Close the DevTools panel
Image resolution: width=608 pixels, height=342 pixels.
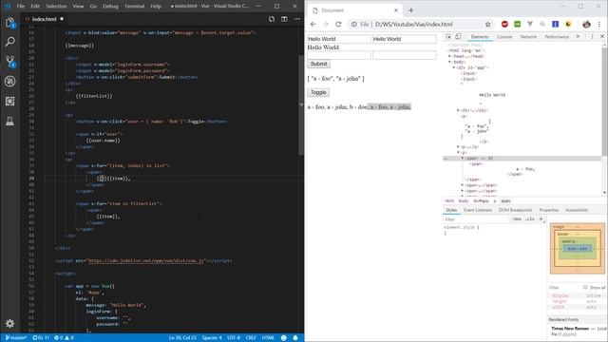coord(602,36)
